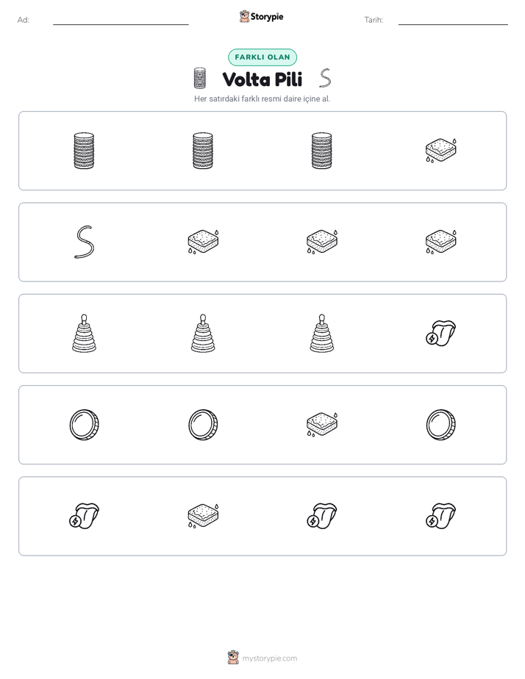The width and height of the screenshot is (525, 679).
Task: Click the first tongue icon in the bottom row
Action: (84, 516)
